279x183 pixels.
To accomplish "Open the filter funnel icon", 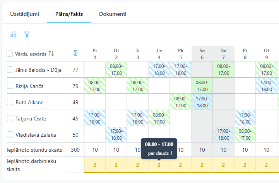I will pyautogui.click(x=27, y=34).
